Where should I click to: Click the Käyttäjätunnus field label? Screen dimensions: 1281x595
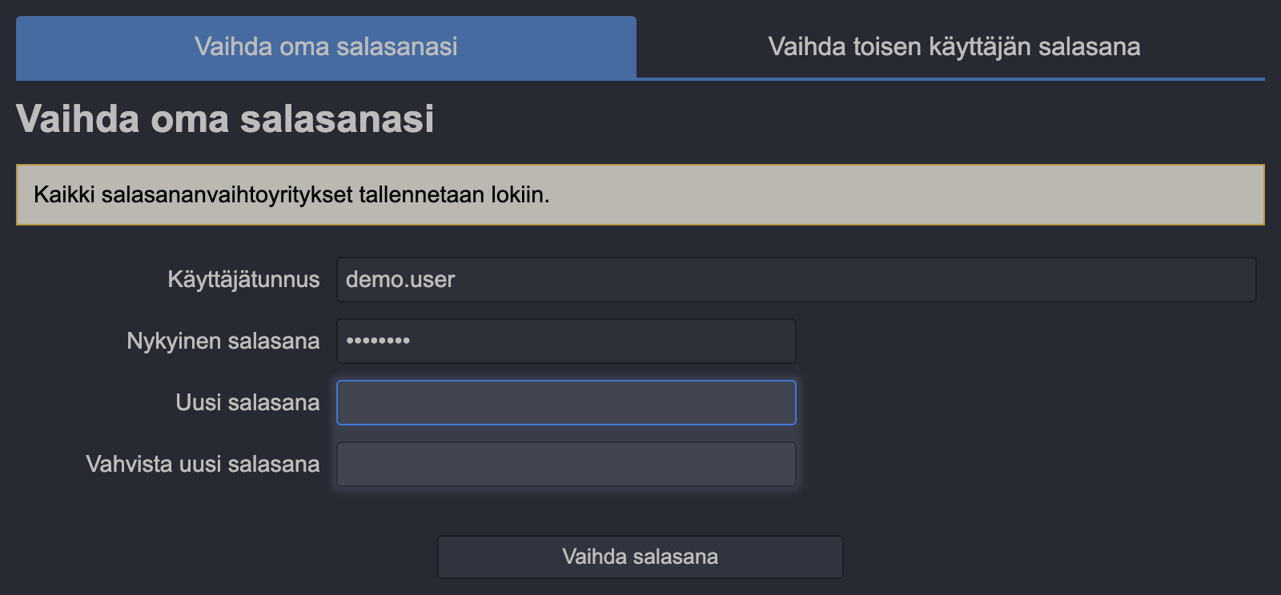[x=243, y=279]
